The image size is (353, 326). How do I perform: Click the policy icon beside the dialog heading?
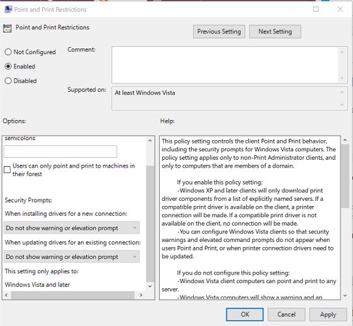point(7,28)
